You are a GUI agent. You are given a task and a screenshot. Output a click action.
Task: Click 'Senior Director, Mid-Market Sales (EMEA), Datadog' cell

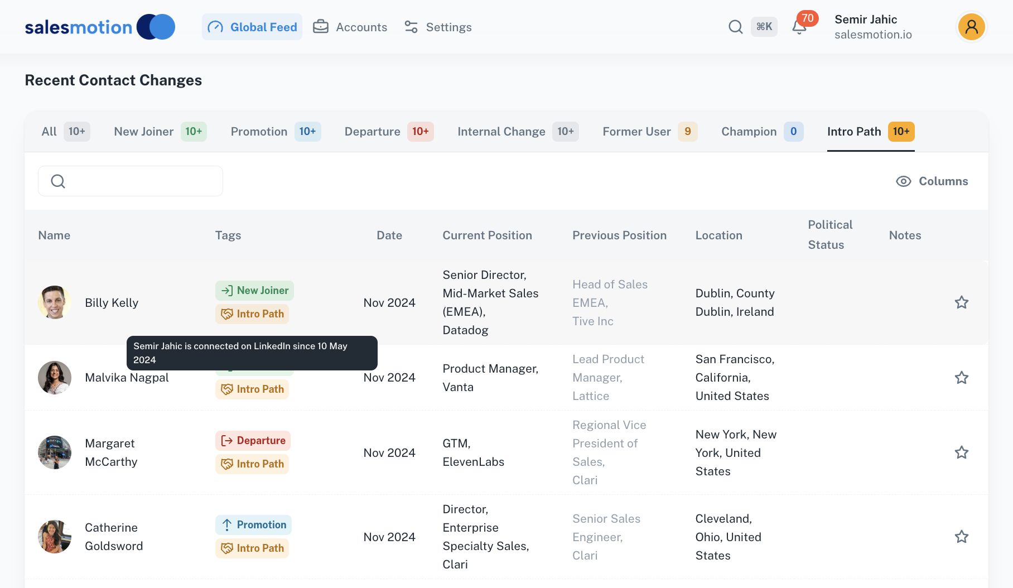pyautogui.click(x=490, y=302)
